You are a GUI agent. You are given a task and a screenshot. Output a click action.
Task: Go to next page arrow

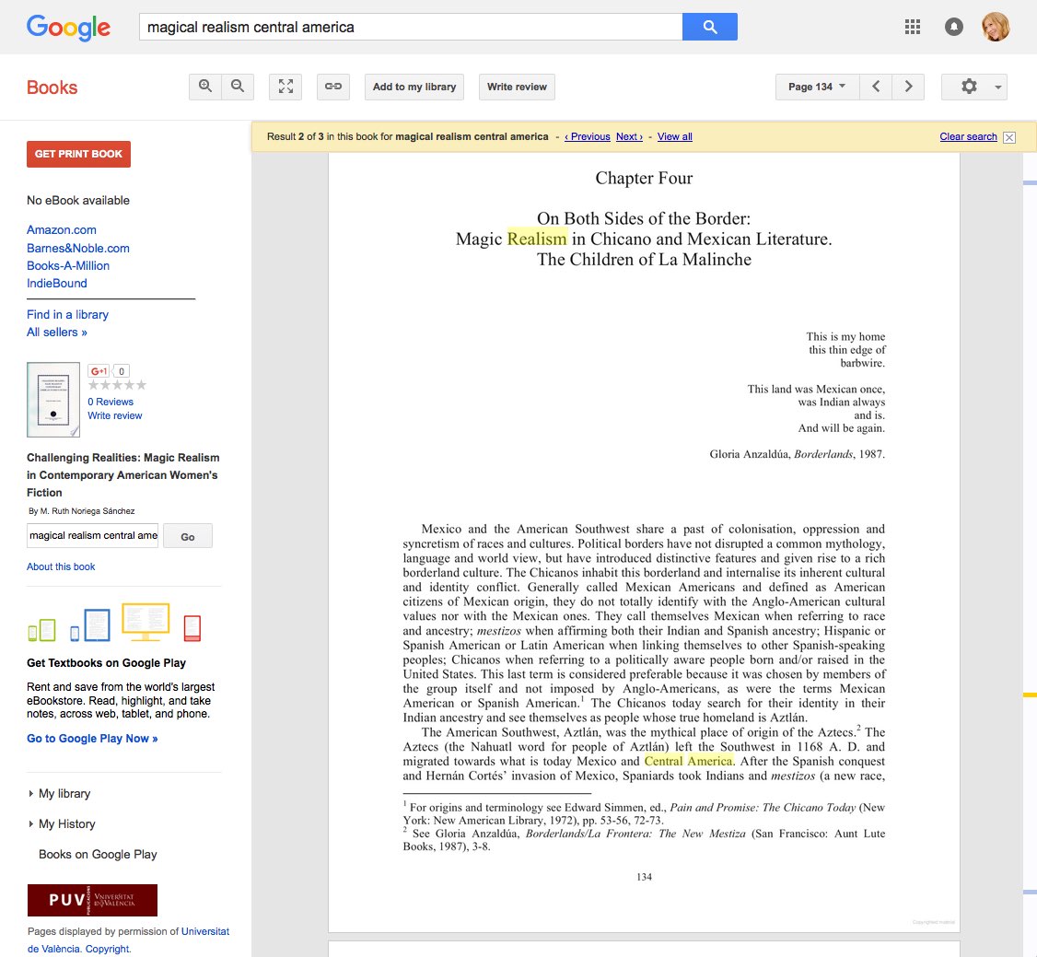click(x=908, y=87)
